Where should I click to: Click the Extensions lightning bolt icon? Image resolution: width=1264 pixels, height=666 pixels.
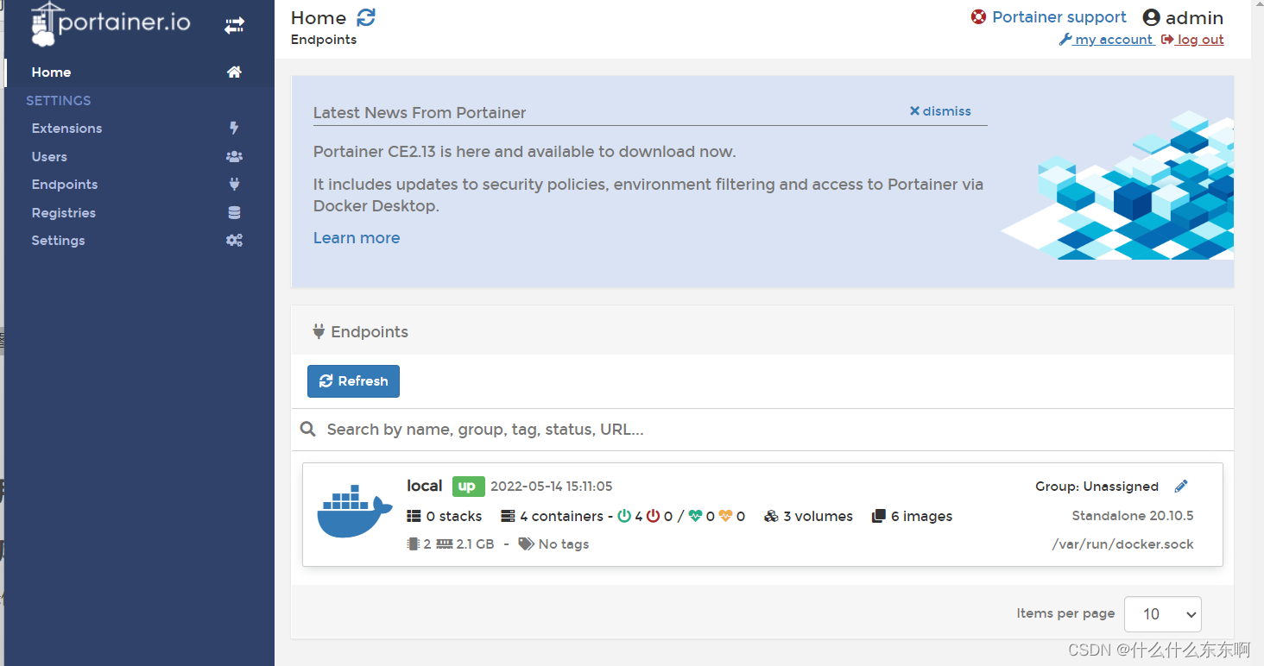(234, 129)
